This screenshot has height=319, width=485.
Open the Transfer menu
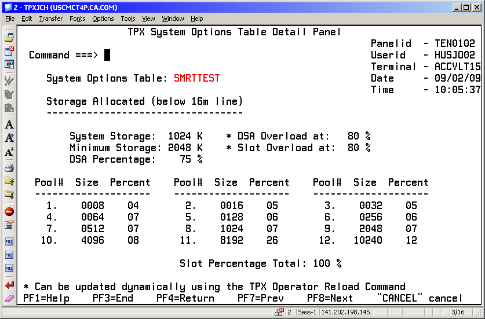click(x=51, y=19)
